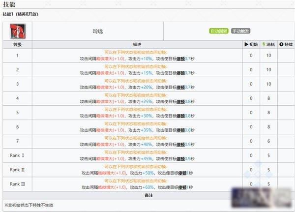Image resolution: width=295 pixels, height=212 pixels.
Task: Select the Rank Ⅰ level cell
Action: [18, 155]
